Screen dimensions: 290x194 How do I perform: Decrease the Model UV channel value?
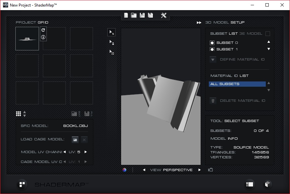(64, 152)
